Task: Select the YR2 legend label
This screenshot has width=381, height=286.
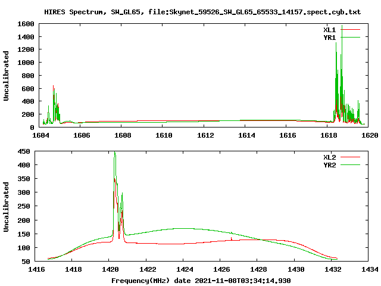Action: 329,165
